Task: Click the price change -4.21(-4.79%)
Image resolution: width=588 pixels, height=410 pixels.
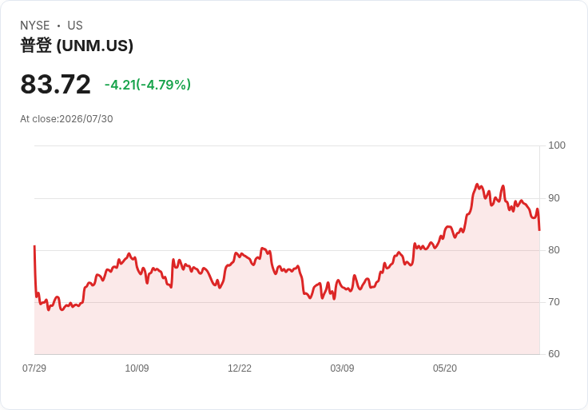Action: click(148, 85)
